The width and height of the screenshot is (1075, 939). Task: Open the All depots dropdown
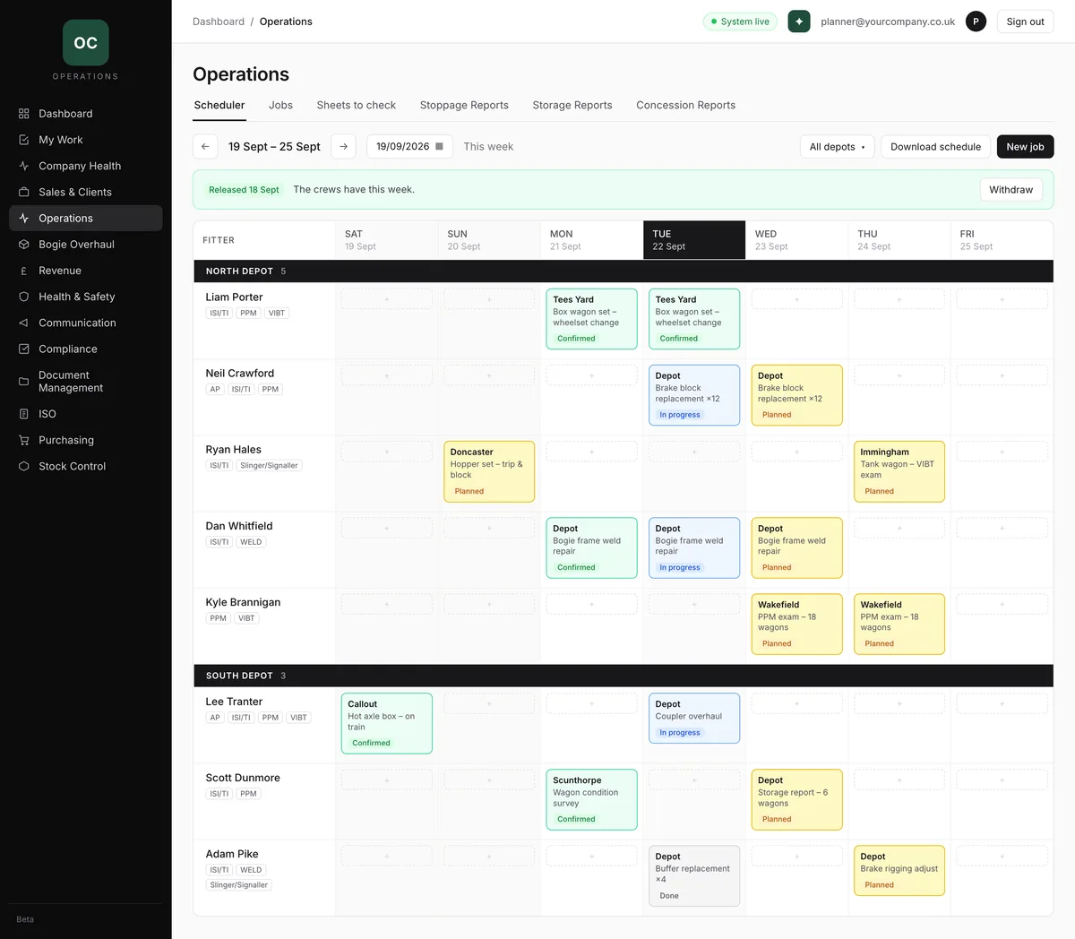click(838, 147)
